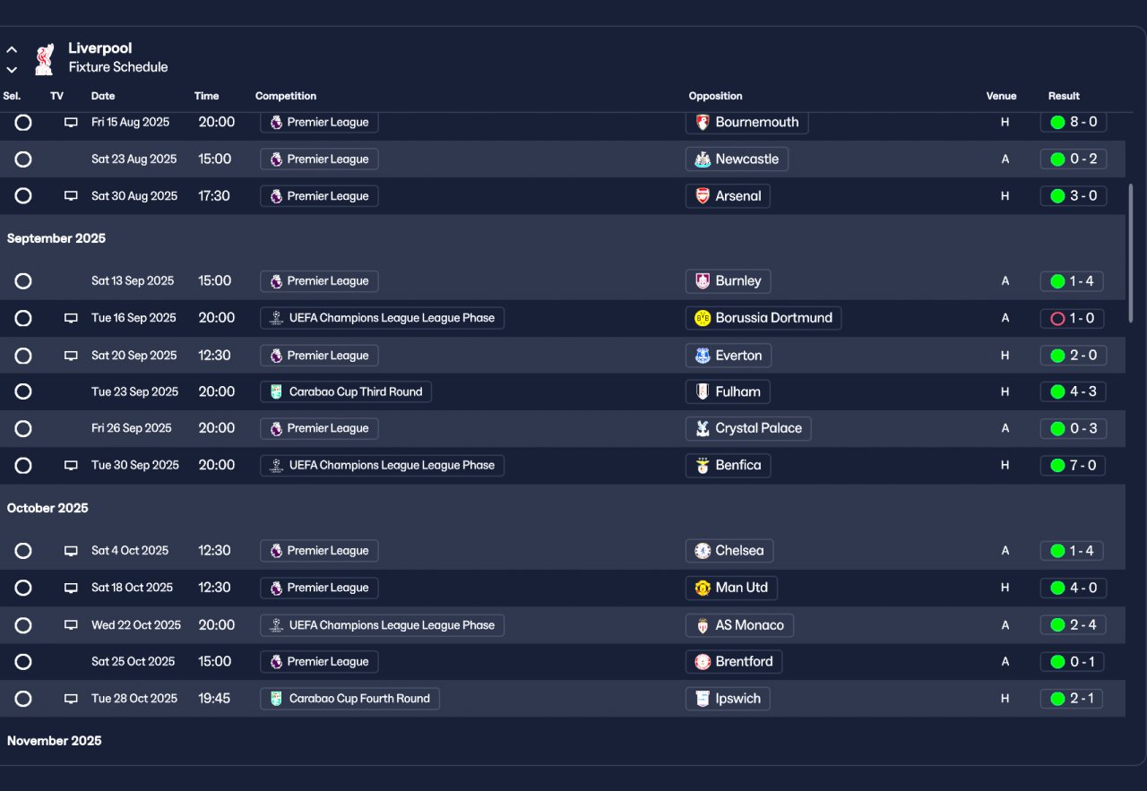The width and height of the screenshot is (1147, 791).
Task: Click the vertical scrollbar on fixture list
Action: tap(1131, 253)
